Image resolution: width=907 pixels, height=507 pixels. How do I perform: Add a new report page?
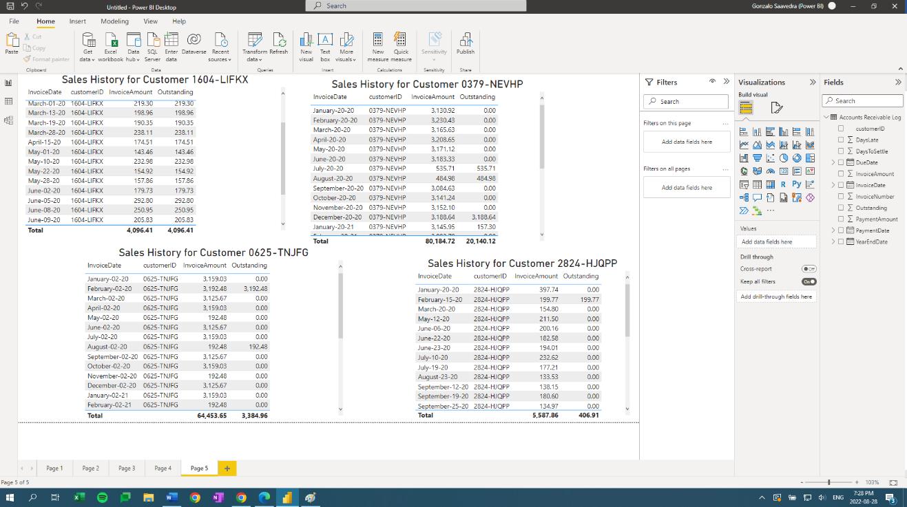point(227,468)
